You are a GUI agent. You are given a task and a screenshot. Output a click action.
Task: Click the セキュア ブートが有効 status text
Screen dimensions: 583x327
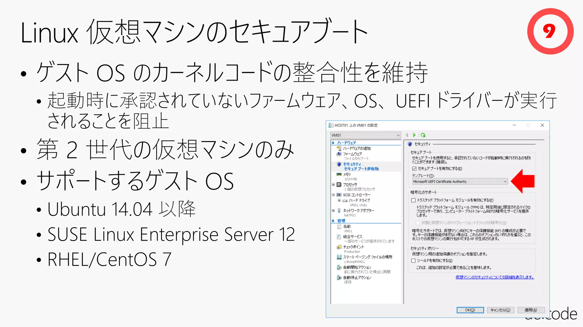click(361, 169)
